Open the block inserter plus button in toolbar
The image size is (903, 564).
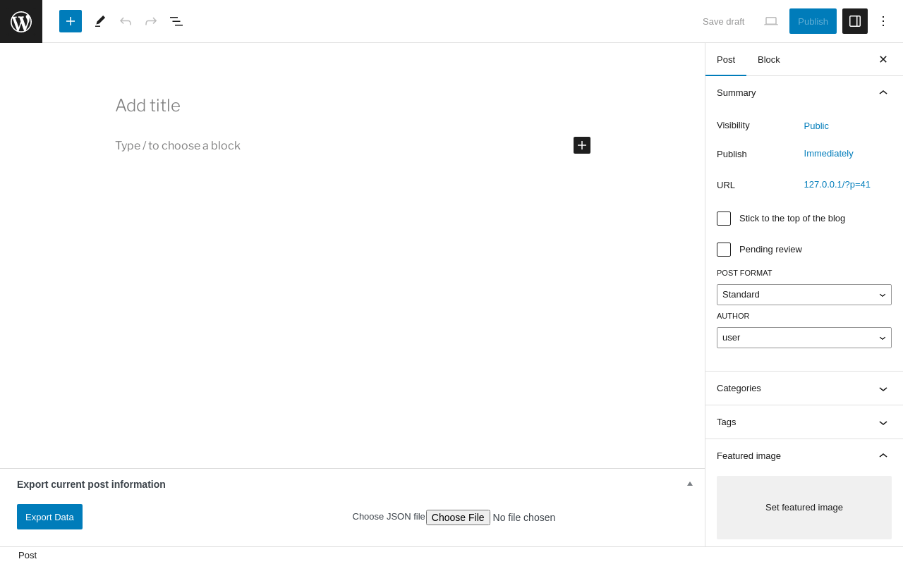point(71,21)
